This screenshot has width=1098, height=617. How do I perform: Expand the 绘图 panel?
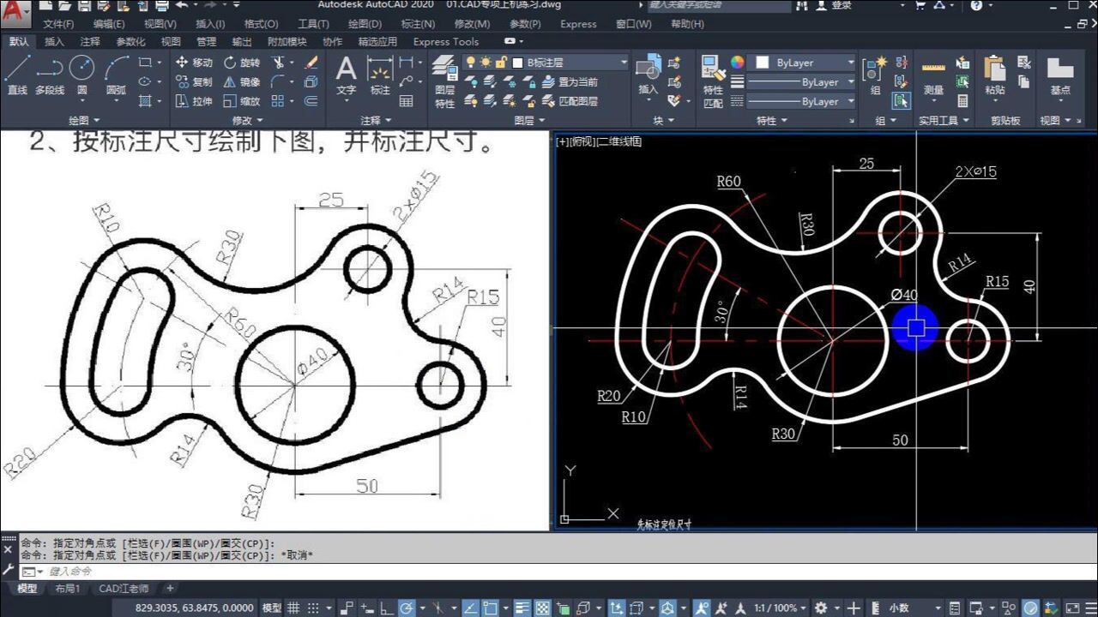(x=84, y=121)
